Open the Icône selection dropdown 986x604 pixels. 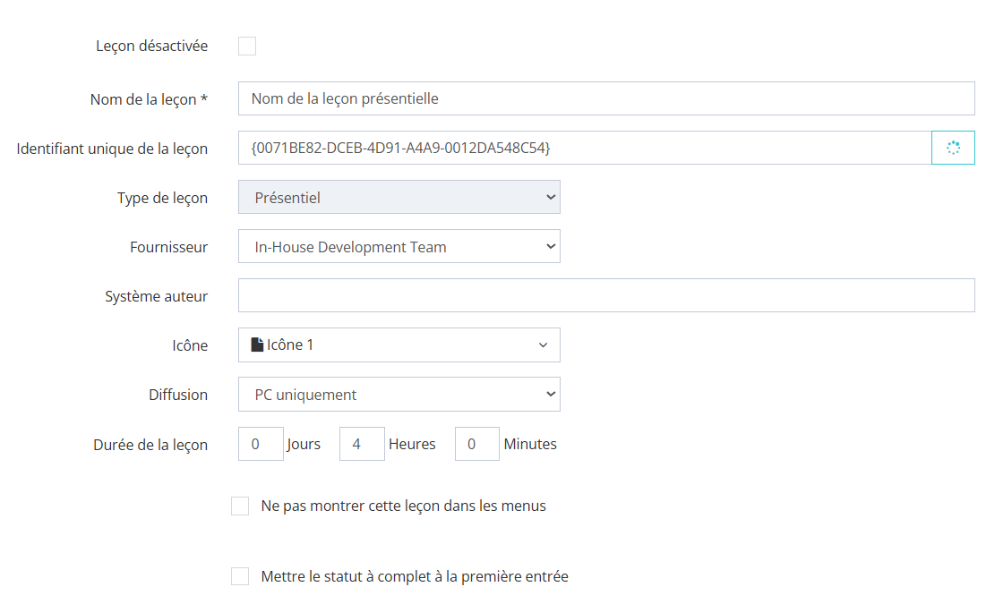pyautogui.click(x=399, y=345)
